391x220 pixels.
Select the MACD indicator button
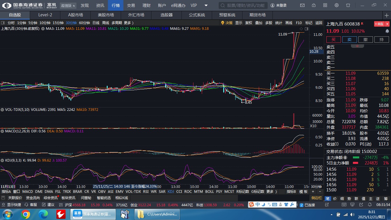pyautogui.click(x=28, y=192)
